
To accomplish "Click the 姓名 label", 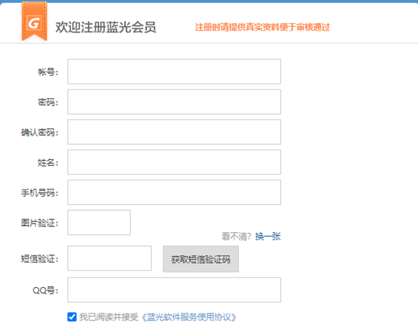I will coord(48,162).
